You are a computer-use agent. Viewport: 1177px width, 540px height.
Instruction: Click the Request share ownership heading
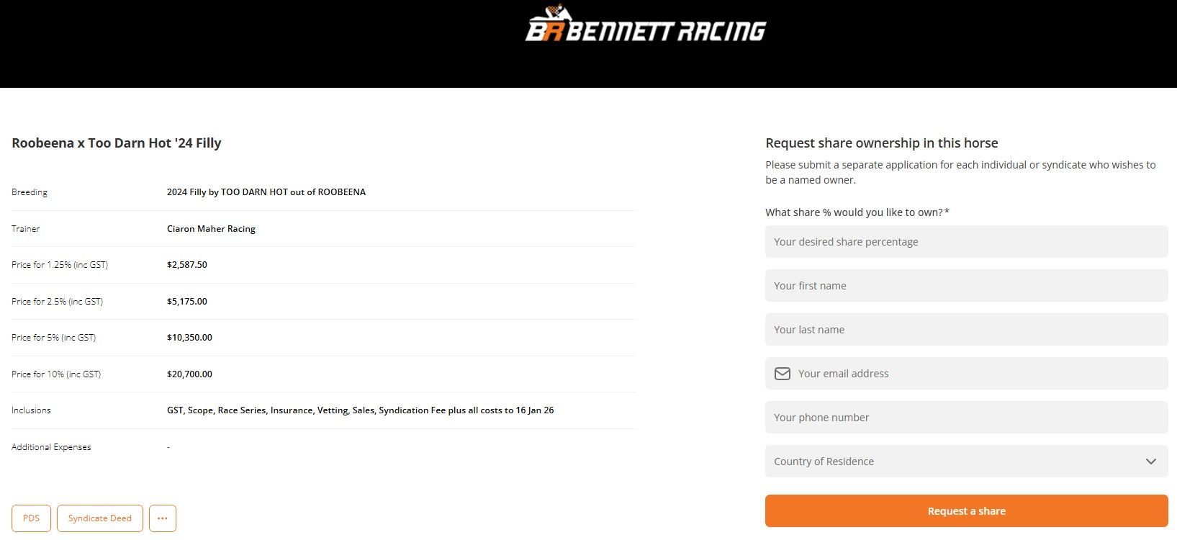tap(881, 143)
